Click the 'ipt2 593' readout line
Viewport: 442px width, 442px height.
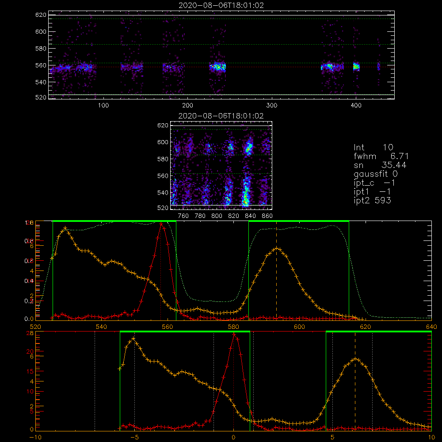click(372, 200)
